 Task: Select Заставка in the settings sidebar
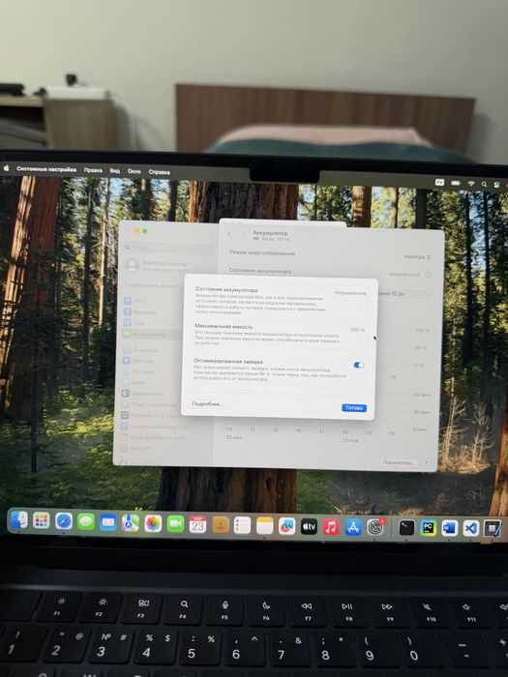(x=138, y=371)
